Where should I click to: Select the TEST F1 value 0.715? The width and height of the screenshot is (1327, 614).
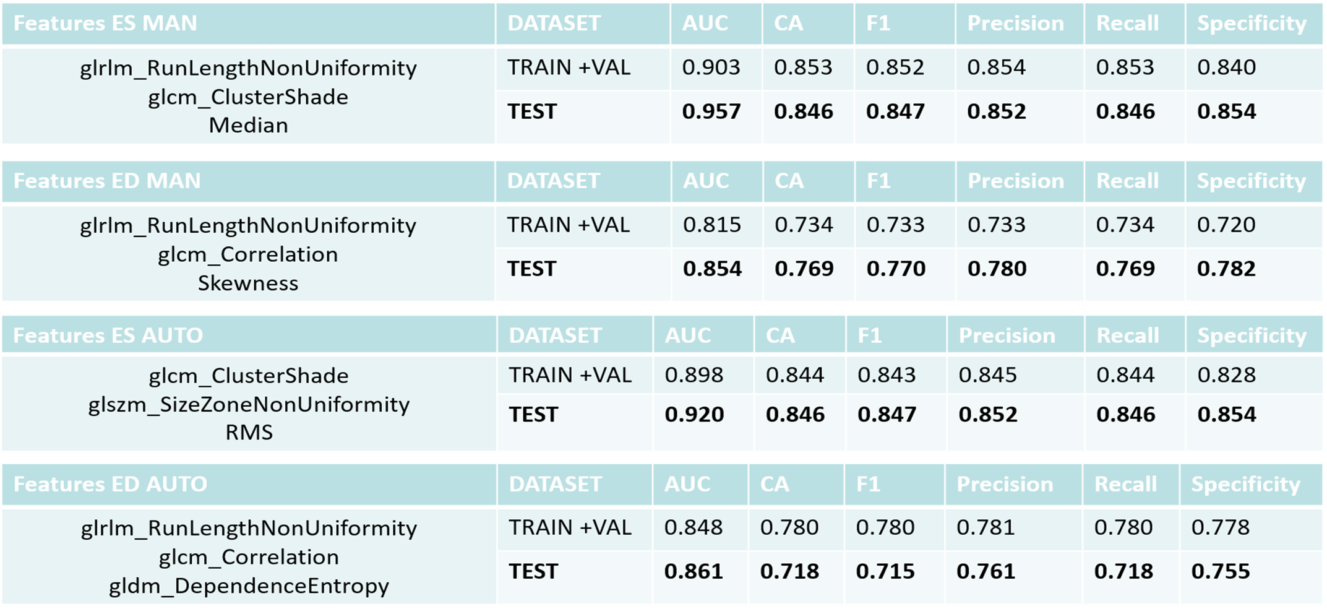click(885, 571)
